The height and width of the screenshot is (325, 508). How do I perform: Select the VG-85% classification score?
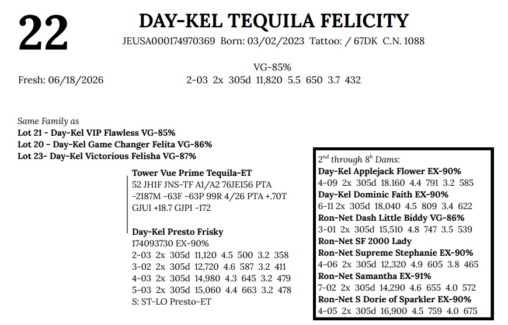tap(272, 67)
